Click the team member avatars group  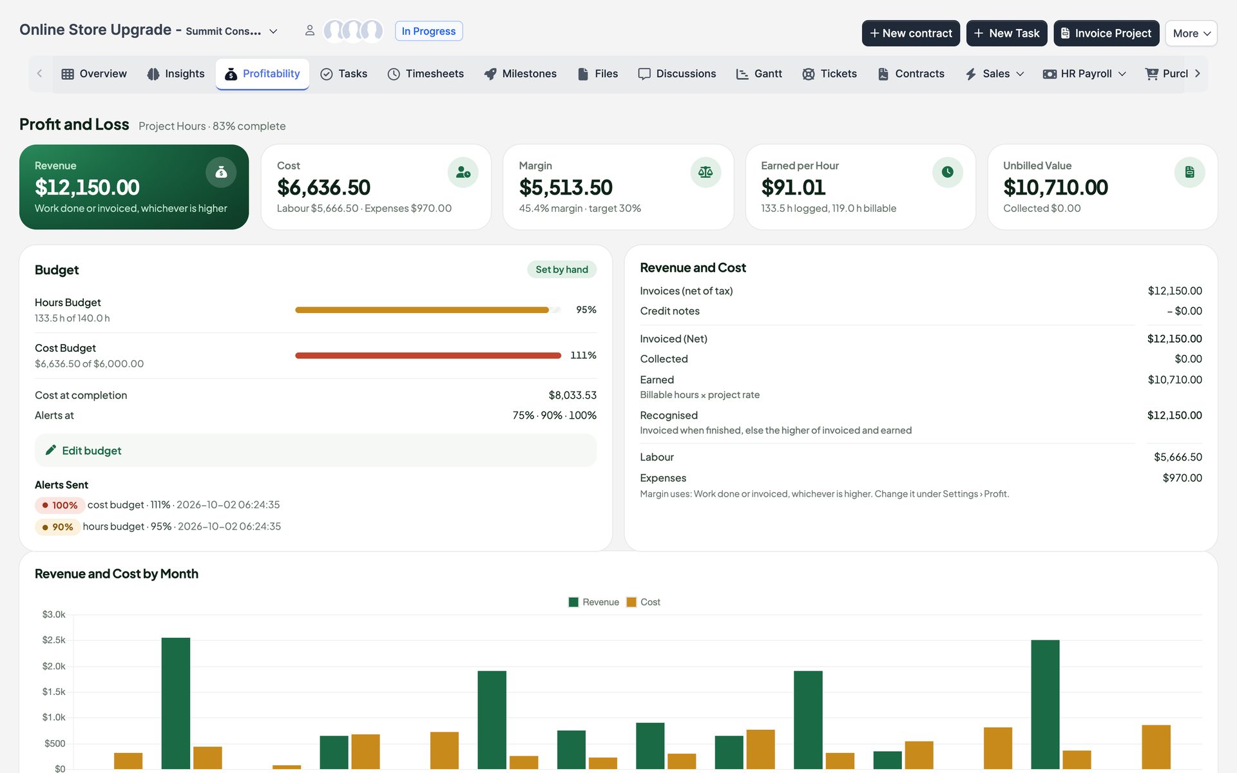(x=353, y=31)
